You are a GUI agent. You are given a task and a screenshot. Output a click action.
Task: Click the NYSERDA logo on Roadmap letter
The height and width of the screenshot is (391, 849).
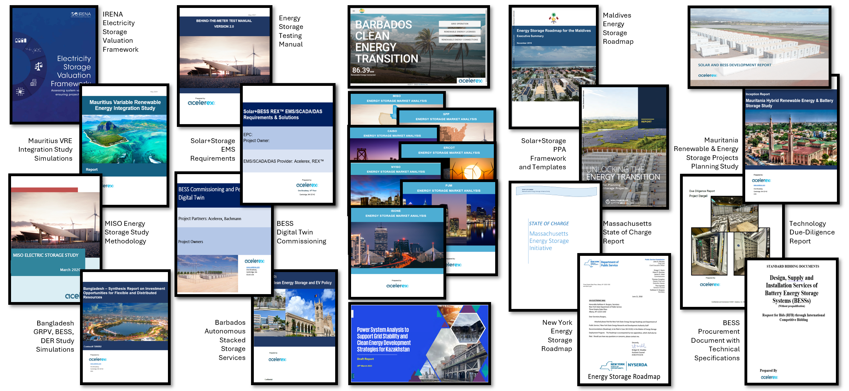637,365
